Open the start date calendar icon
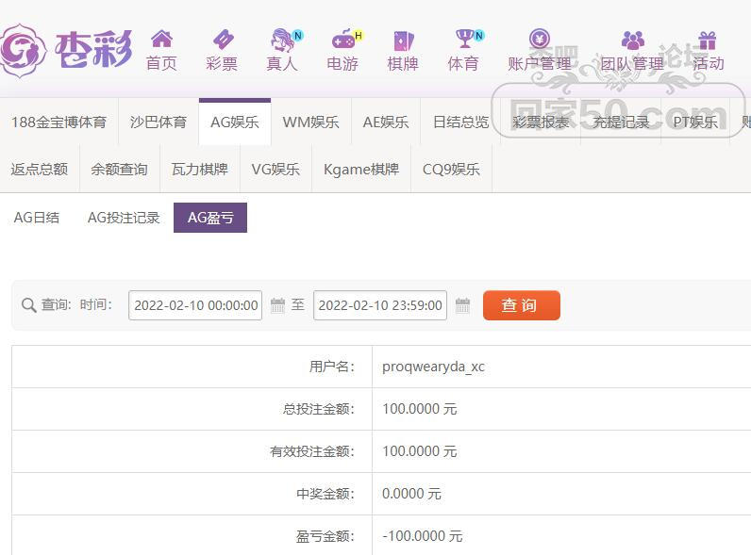The height and width of the screenshot is (555, 751). (x=277, y=305)
